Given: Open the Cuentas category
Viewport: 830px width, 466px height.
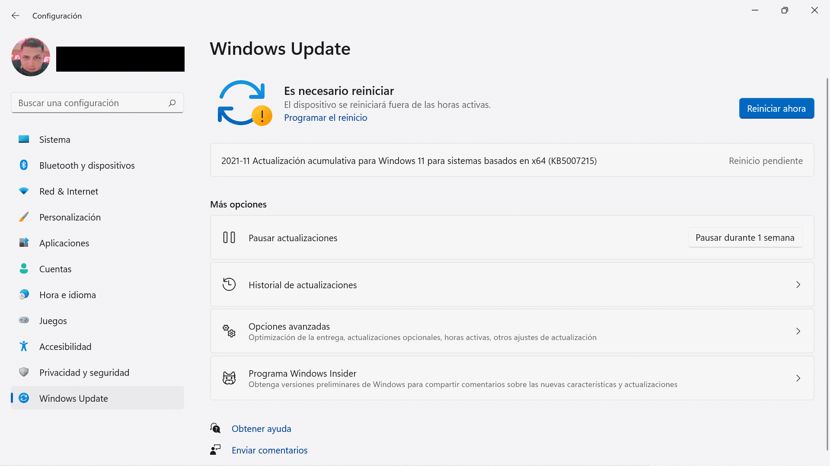Looking at the screenshot, I should 97,269.
